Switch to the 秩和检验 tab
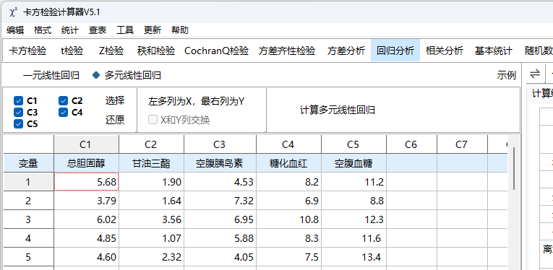553x270 pixels. click(x=156, y=51)
